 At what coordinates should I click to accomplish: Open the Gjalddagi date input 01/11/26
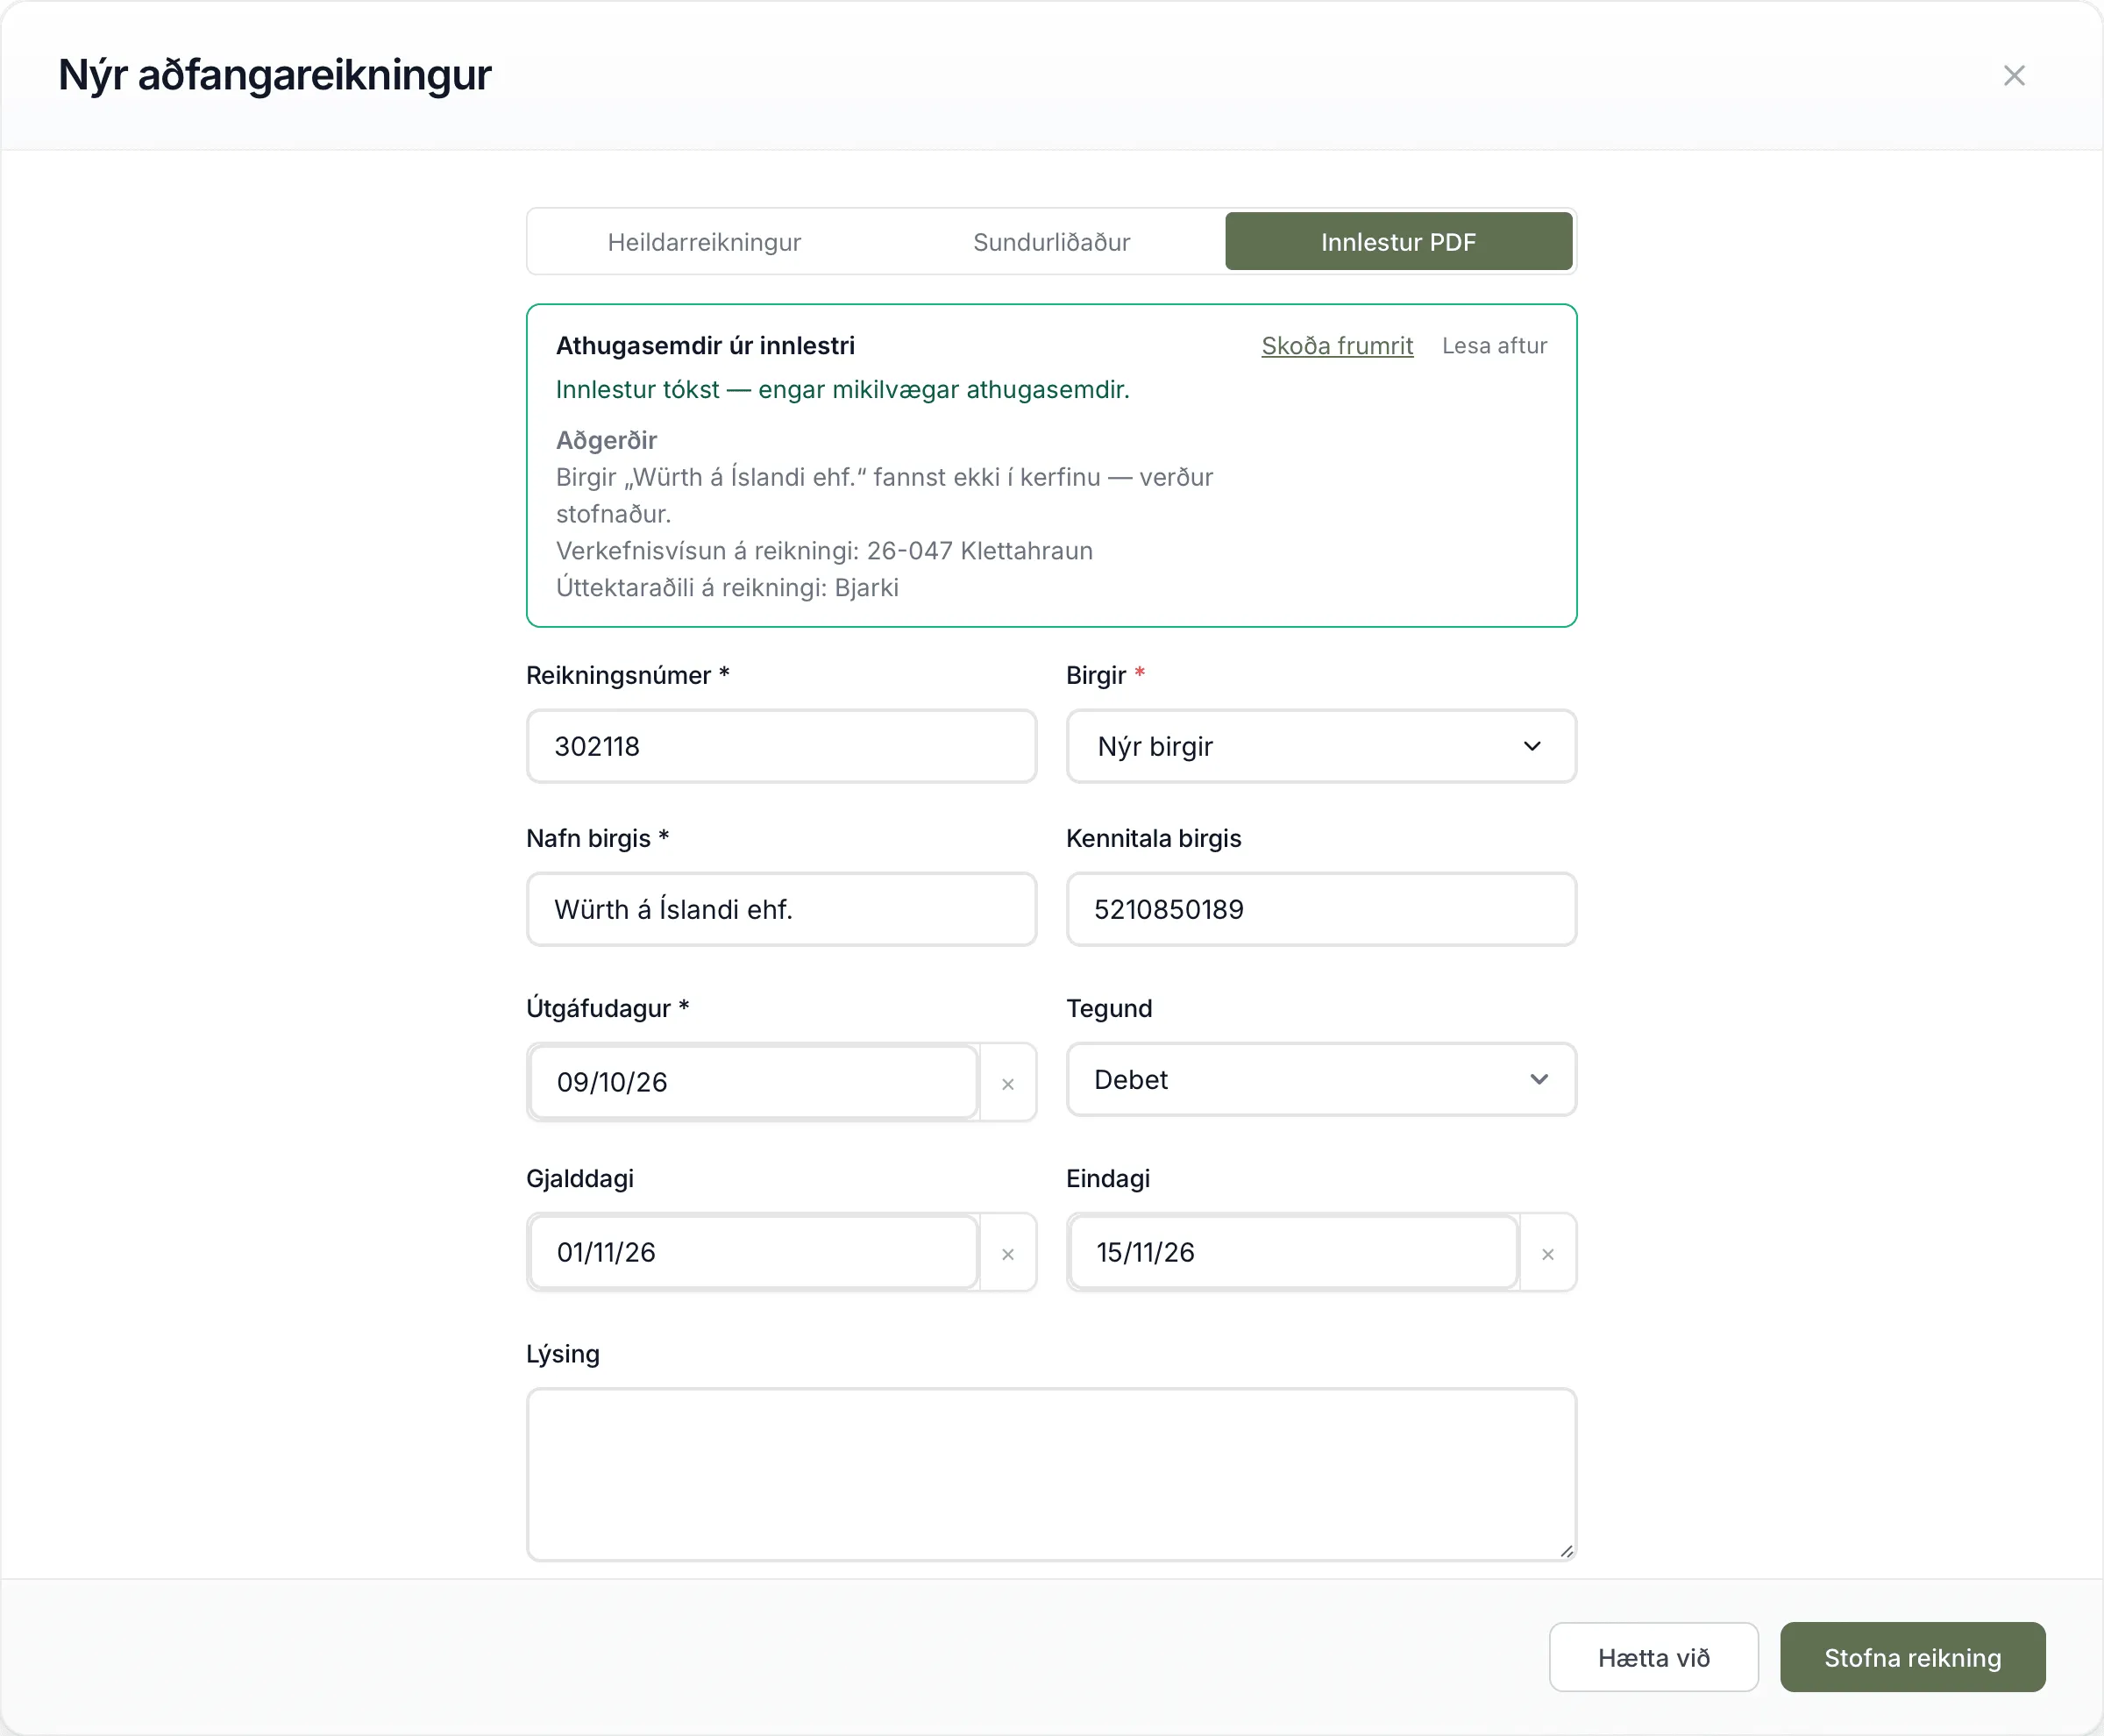754,1252
